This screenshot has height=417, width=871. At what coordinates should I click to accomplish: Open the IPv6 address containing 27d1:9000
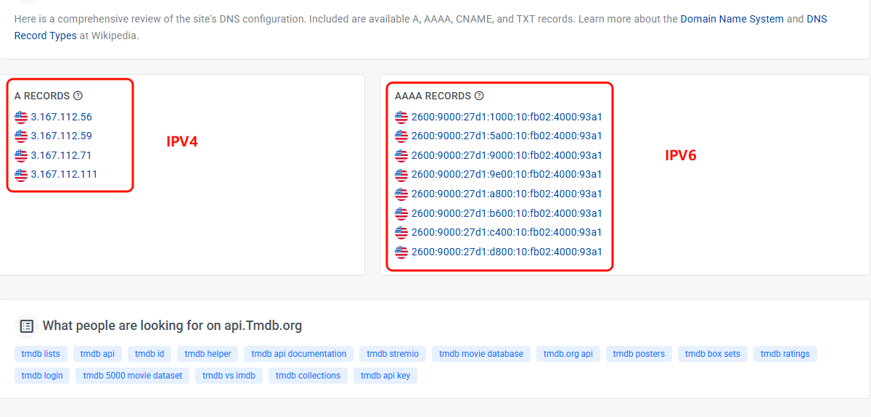pyautogui.click(x=506, y=155)
